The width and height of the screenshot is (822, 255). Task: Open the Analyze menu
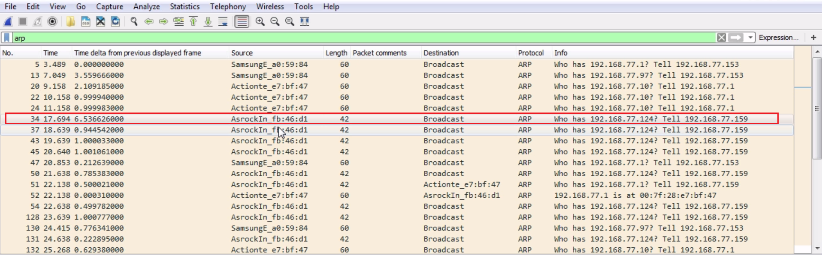tap(146, 6)
